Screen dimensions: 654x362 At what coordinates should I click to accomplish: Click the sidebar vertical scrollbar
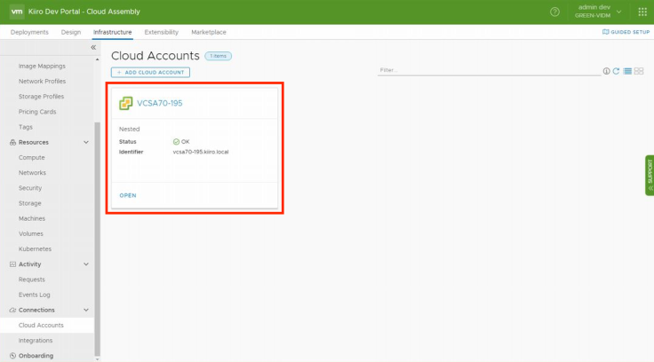click(x=97, y=239)
